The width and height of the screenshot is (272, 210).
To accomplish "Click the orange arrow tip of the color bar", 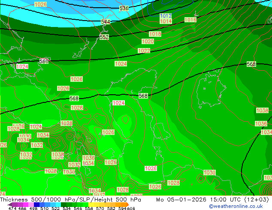I will pos(128,204).
